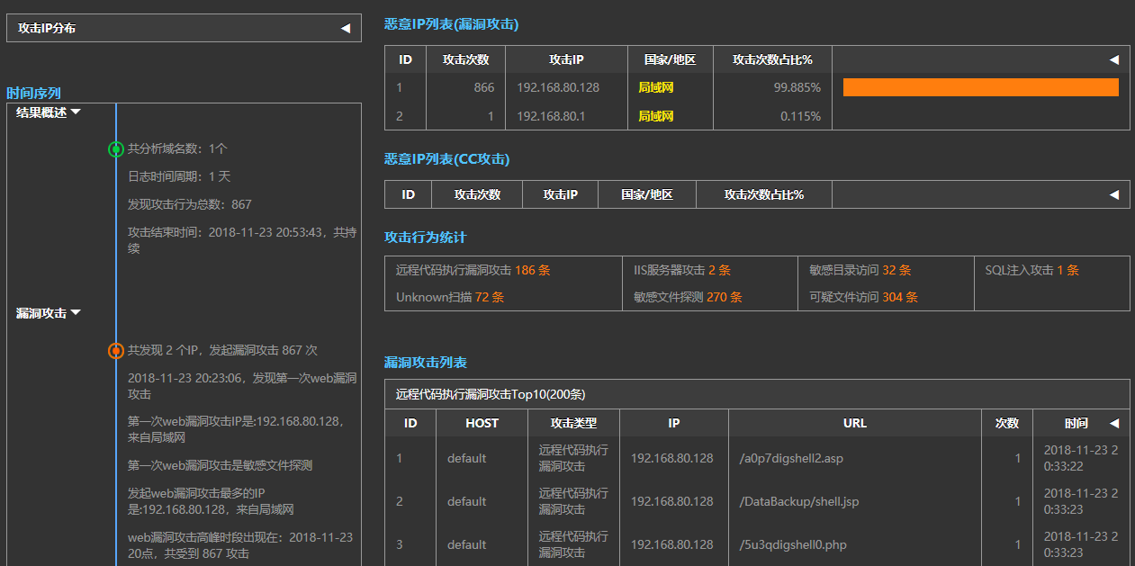Open 局域网 link for 192.168.80.1 row

pyautogui.click(x=655, y=116)
